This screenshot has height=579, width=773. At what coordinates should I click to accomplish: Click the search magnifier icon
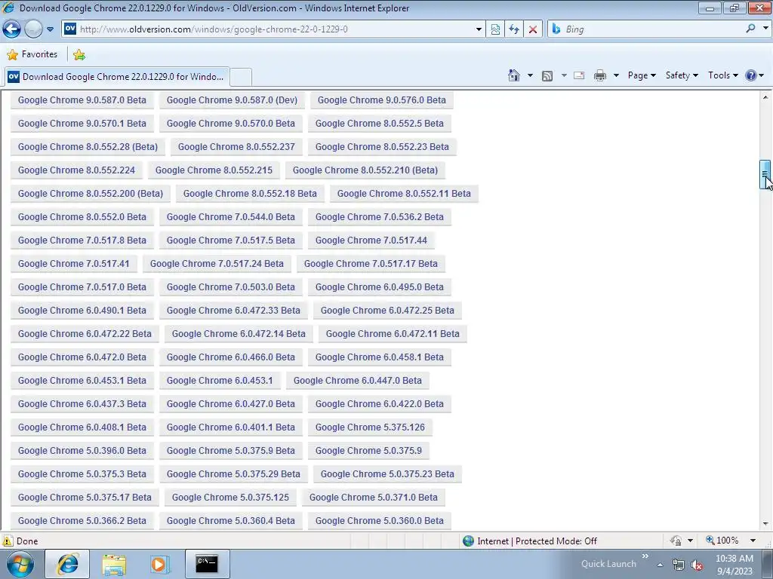pos(750,29)
